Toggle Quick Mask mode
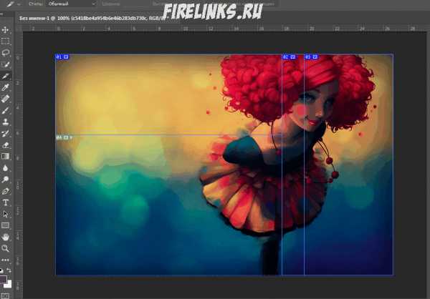 5,296
